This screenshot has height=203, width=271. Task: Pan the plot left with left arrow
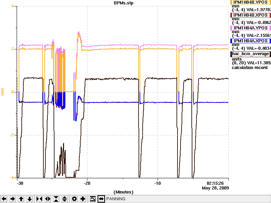[4, 199]
